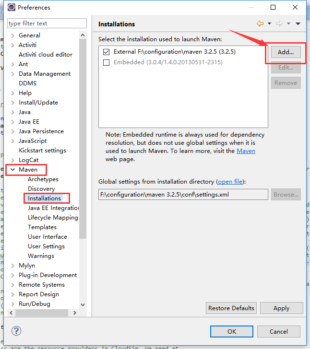Image resolution: width=310 pixels, height=349 pixels.
Task: Expand the JavaScript node
Action: tap(12, 141)
